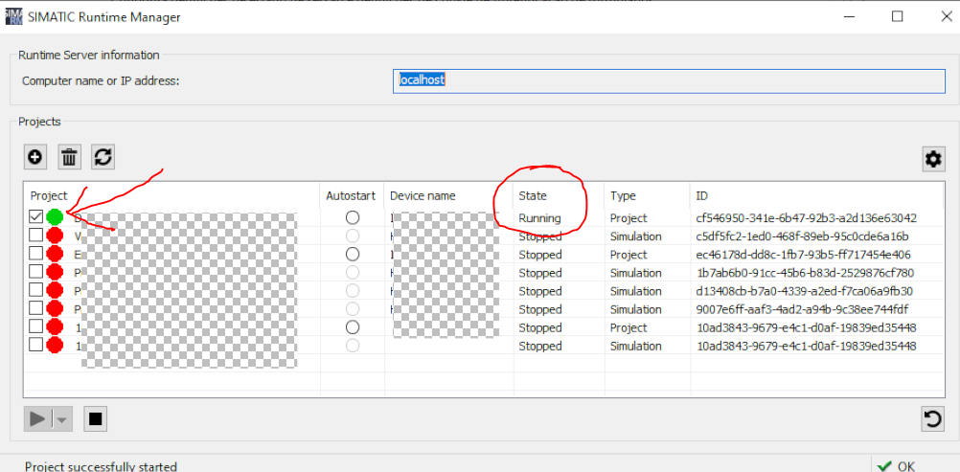This screenshot has height=472, width=960.
Task: Click the revert arrow icon at bottom right
Action: pos(932,418)
